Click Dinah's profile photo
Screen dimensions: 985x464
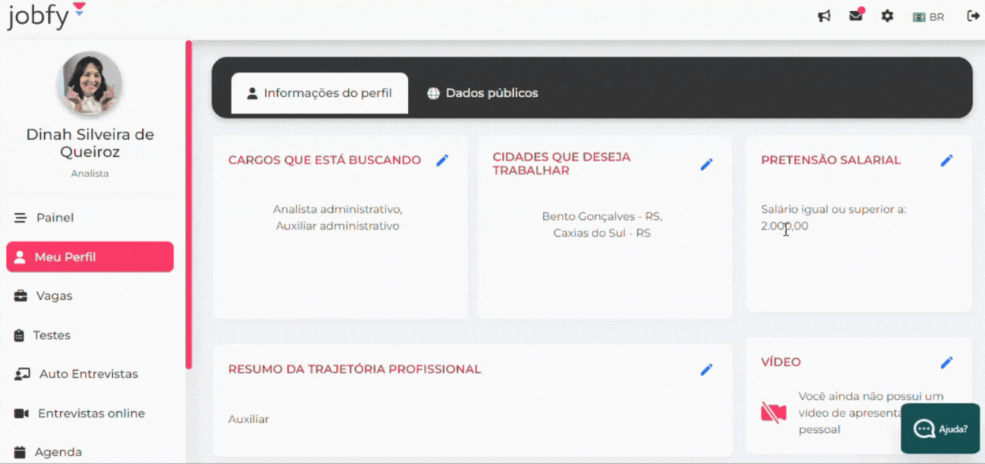tap(89, 84)
